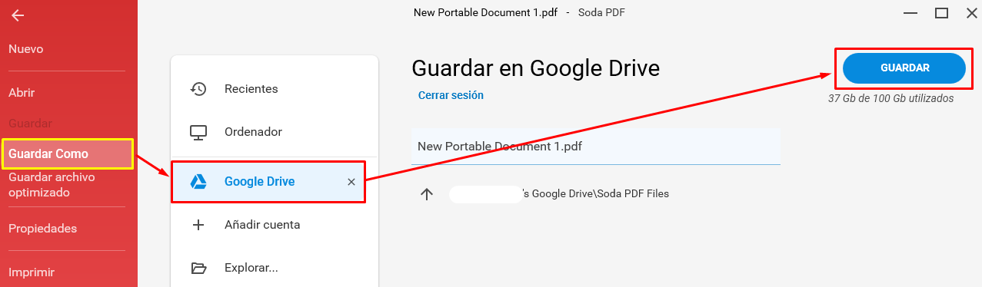Open the Nuevo menu item
982x287 pixels.
click(x=26, y=49)
